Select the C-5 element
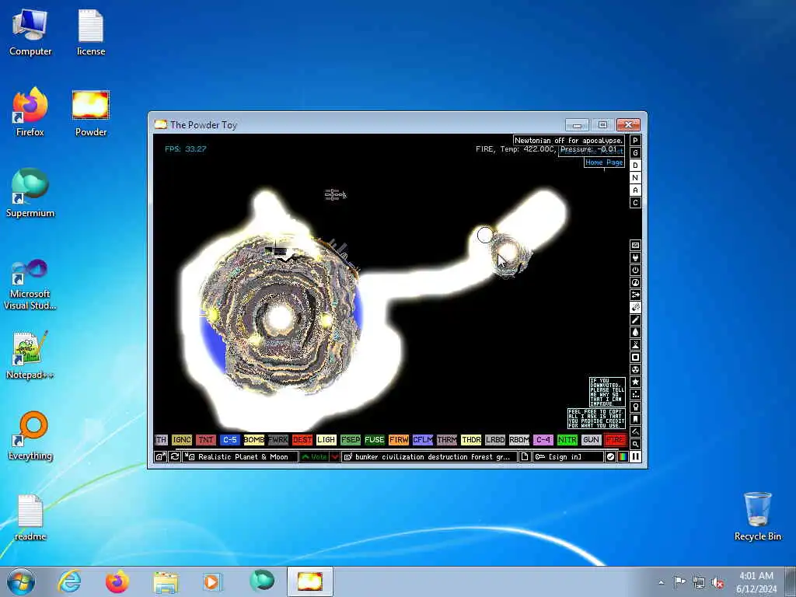 [230, 440]
